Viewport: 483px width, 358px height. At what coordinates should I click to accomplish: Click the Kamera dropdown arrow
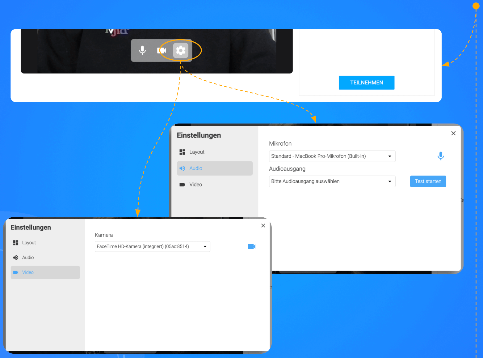click(205, 246)
